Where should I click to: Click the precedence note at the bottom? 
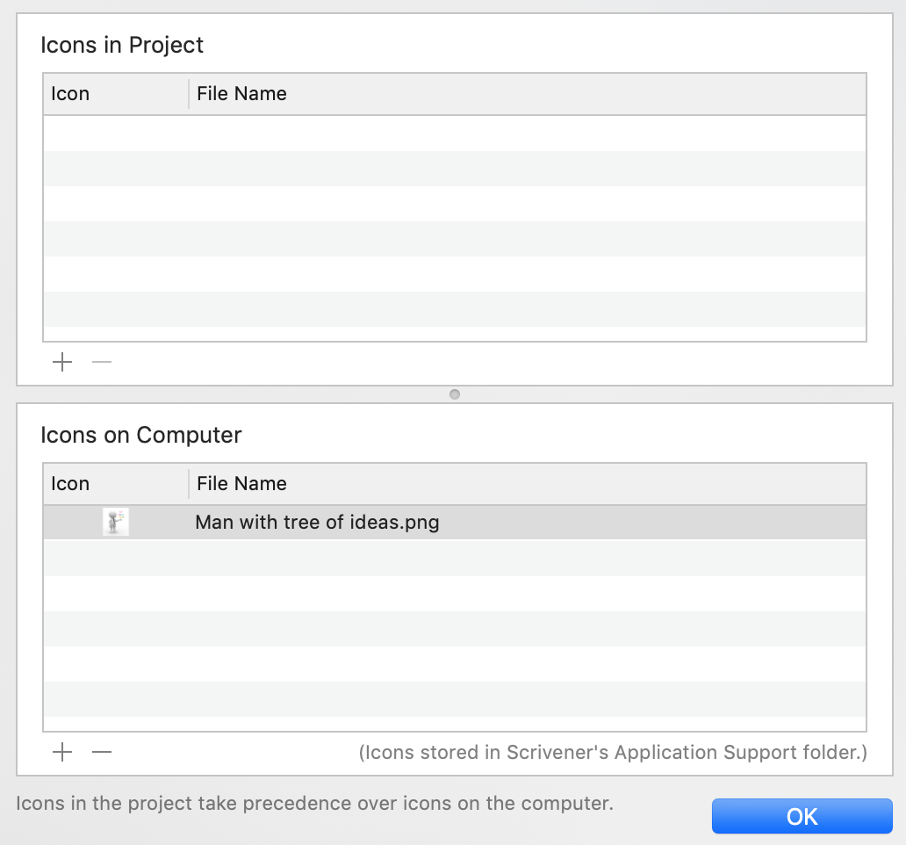[x=315, y=804]
